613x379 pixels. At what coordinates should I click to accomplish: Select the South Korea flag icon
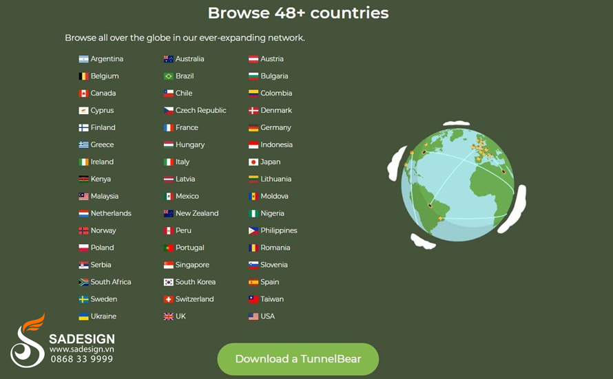169,282
